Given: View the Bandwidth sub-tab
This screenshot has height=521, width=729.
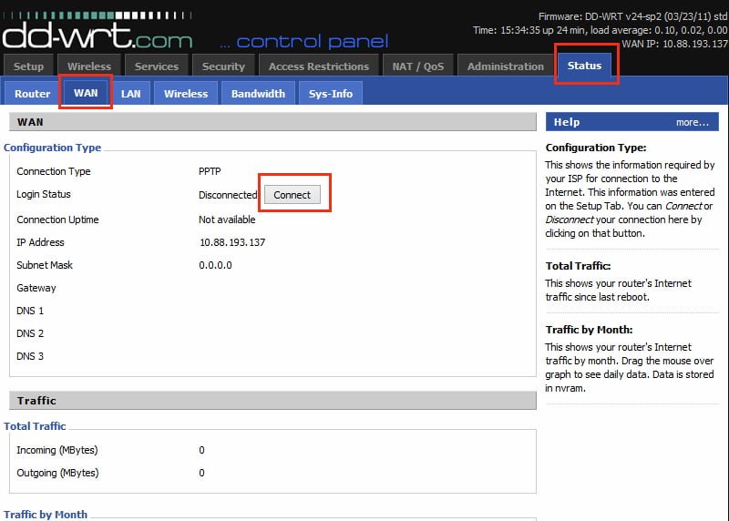Looking at the screenshot, I should pos(258,94).
